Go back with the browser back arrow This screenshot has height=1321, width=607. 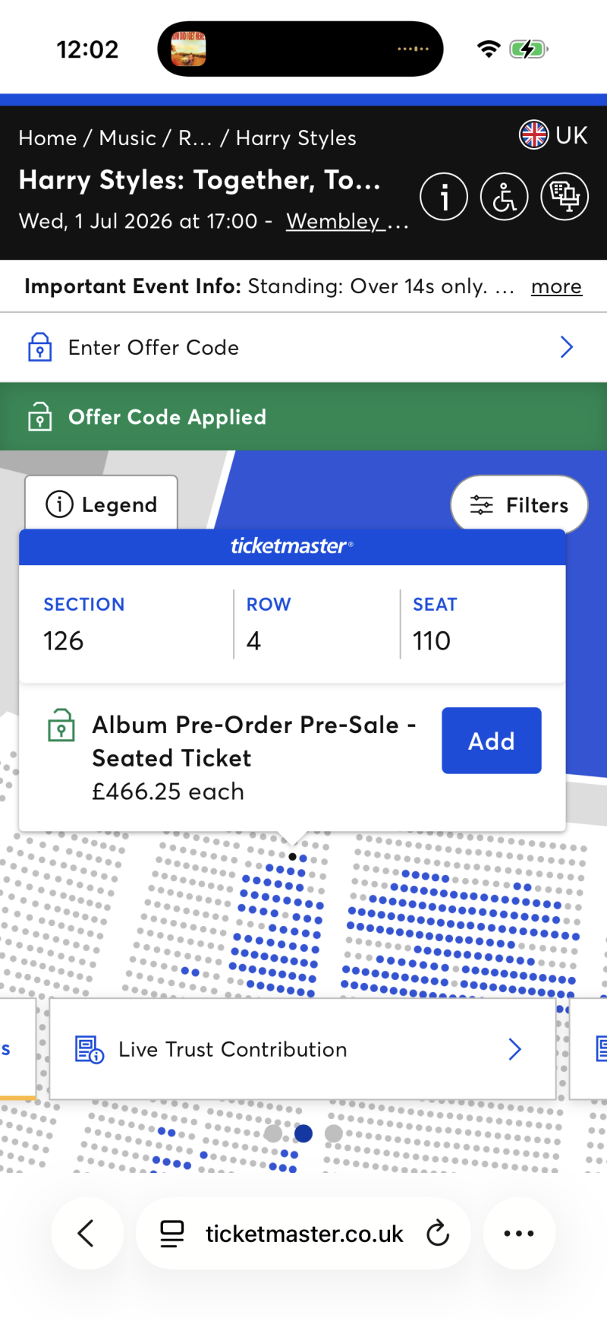click(86, 1234)
